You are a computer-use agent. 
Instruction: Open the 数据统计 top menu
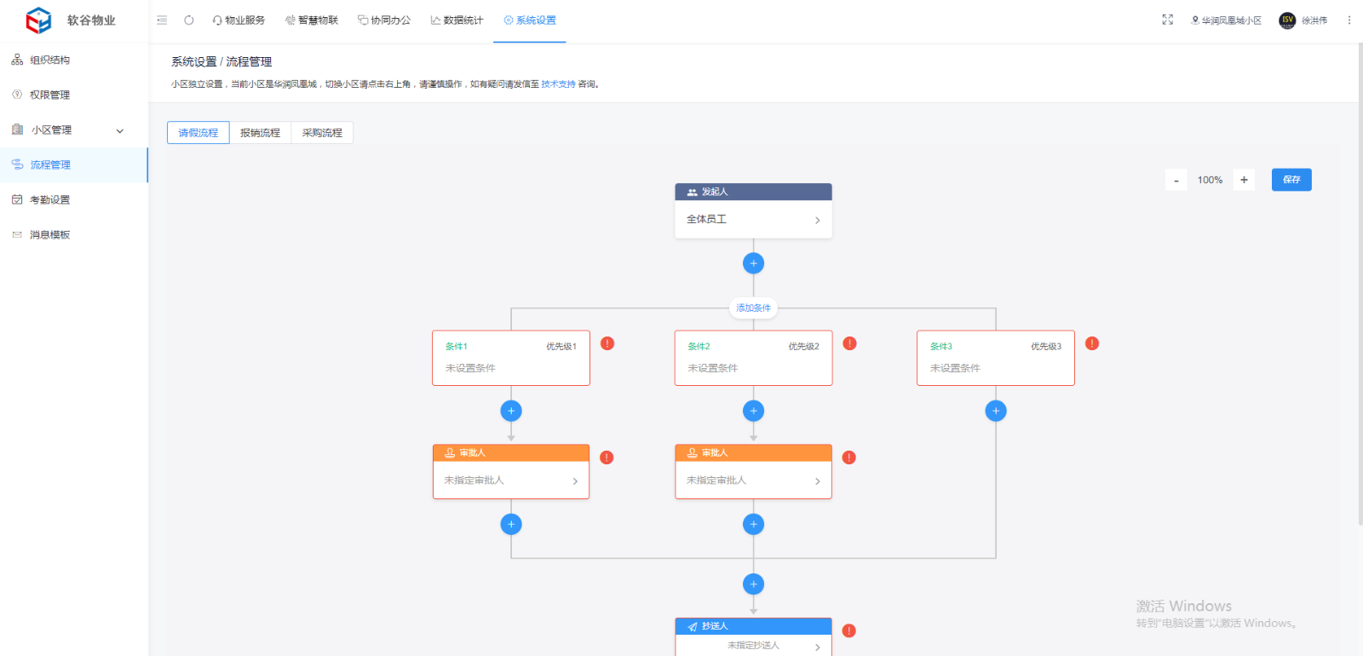pyautogui.click(x=457, y=20)
